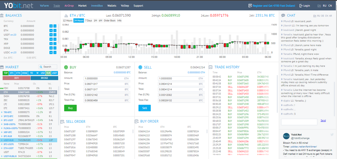Click the TRX deposit plus button
The width and height of the screenshot is (337, 159).
51,39
